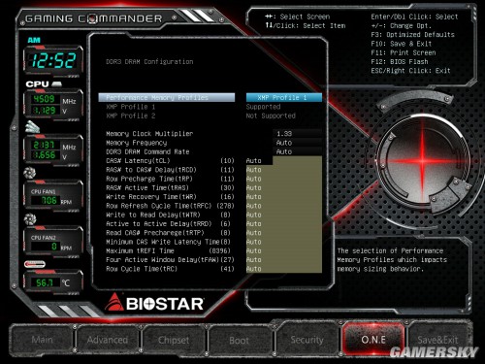Click the CPU FAN1 fan icon
Viewport: 485px width, 364px height.
click(x=30, y=173)
